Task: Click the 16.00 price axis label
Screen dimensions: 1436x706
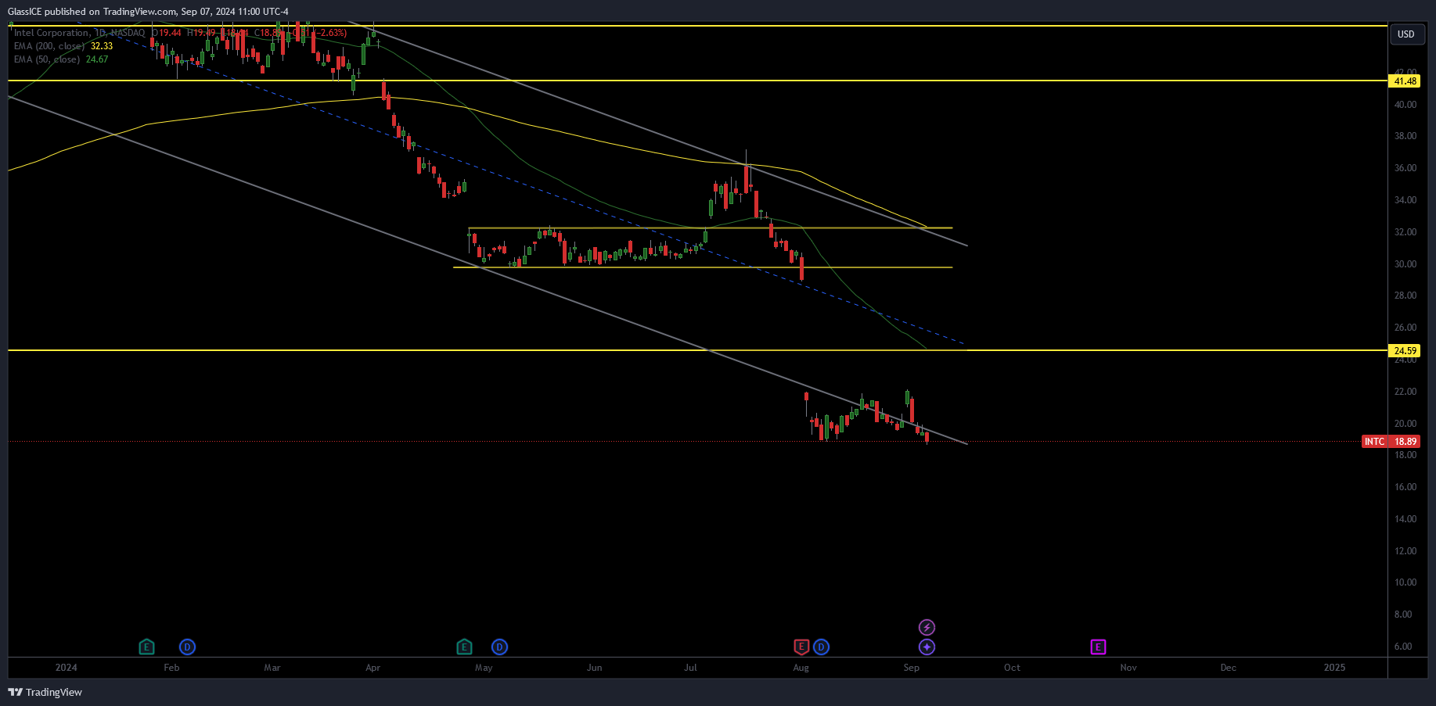Action: 1405,487
